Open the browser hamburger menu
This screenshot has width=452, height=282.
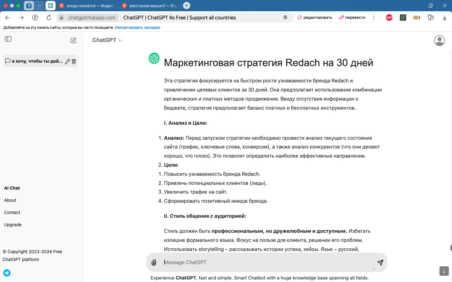point(445,6)
